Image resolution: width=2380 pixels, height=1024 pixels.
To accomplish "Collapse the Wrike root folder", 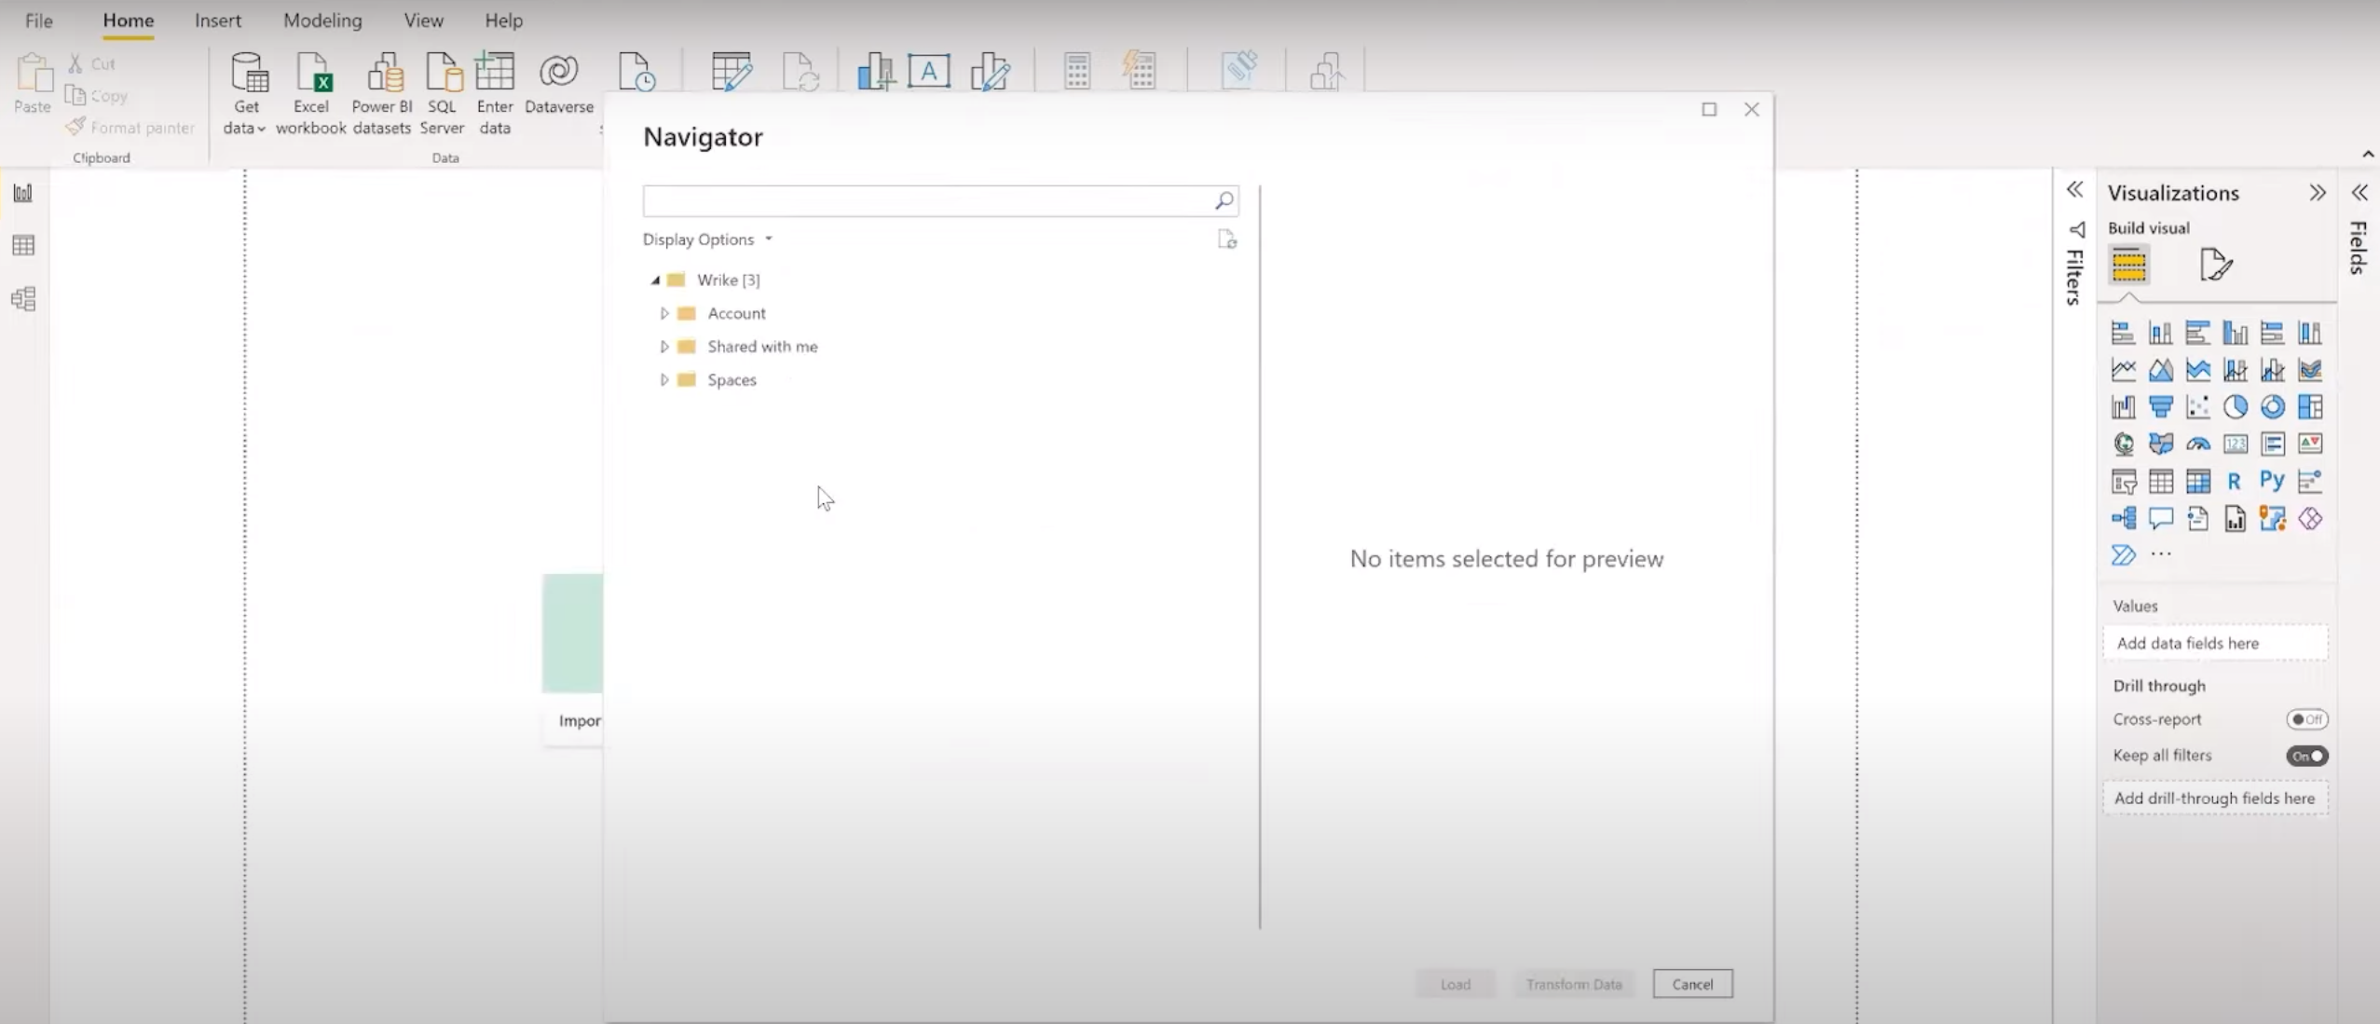I will click(x=655, y=280).
